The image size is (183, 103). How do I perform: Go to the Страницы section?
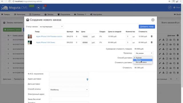point(35,14)
